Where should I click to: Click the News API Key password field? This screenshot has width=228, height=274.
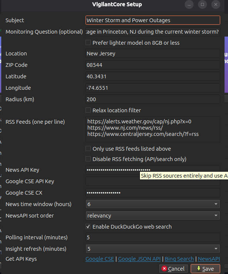(x=153, y=169)
